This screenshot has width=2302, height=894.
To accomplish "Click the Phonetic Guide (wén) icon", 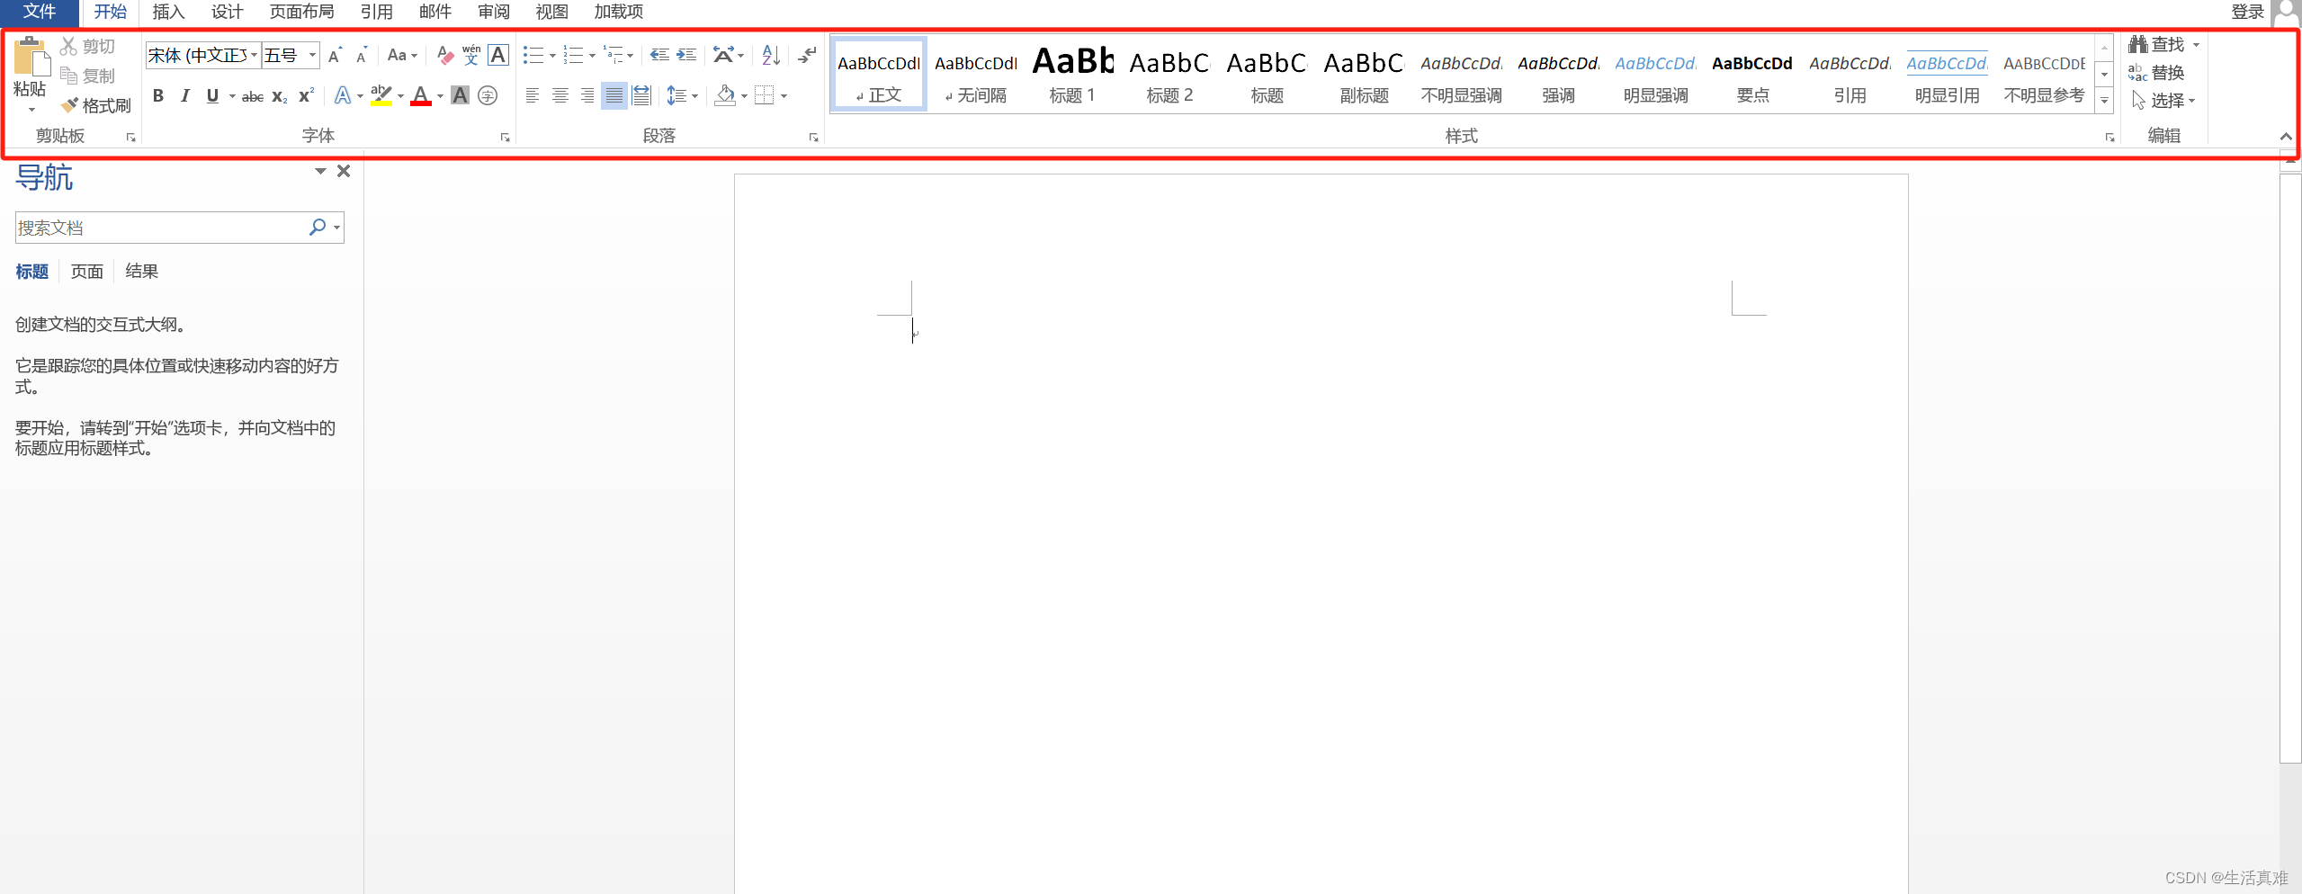I will click(470, 55).
